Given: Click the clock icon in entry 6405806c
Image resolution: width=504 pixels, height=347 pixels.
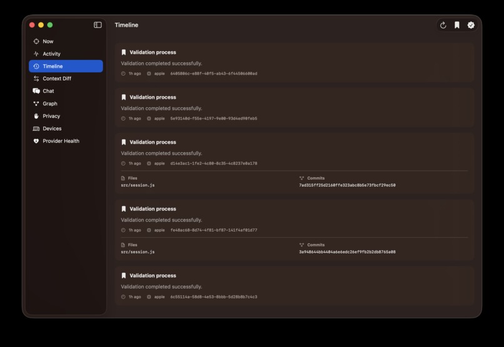Looking at the screenshot, I should click(x=123, y=74).
